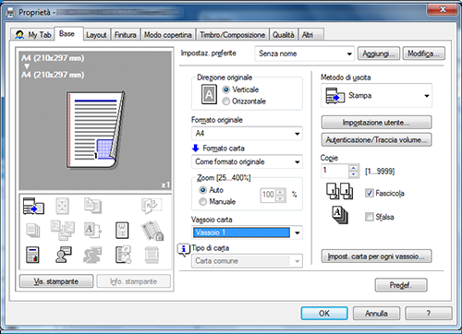
Task: Click the printer icon in title bar
Action: click(x=11, y=13)
